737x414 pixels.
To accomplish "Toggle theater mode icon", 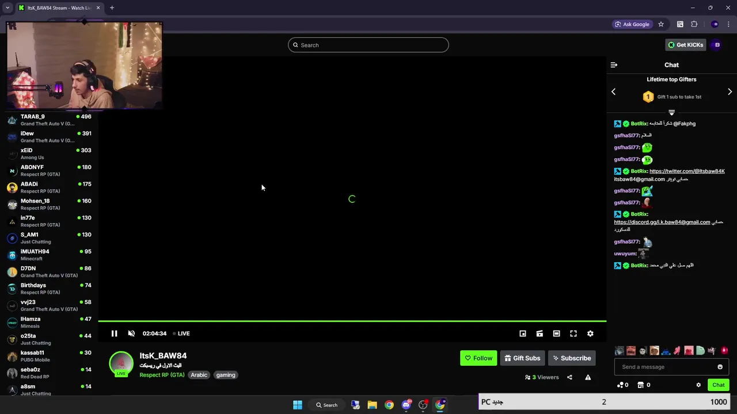I will pyautogui.click(x=556, y=333).
